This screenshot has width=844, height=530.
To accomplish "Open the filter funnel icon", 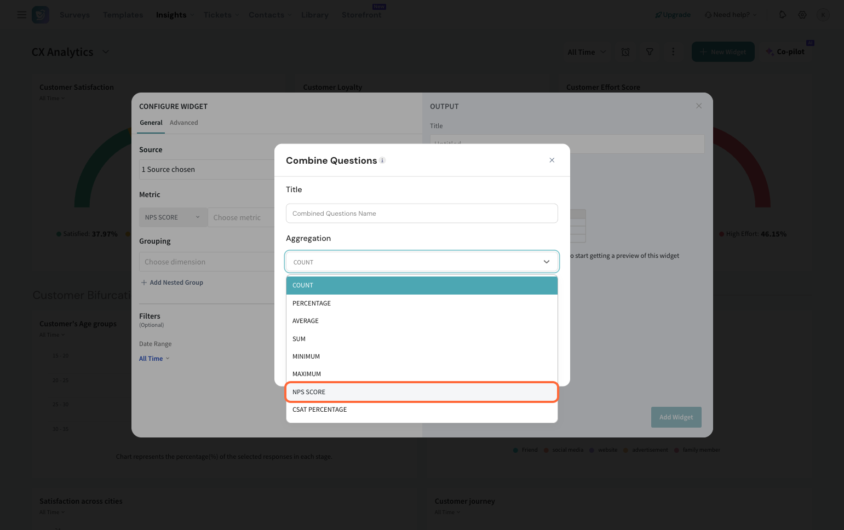I will click(650, 52).
